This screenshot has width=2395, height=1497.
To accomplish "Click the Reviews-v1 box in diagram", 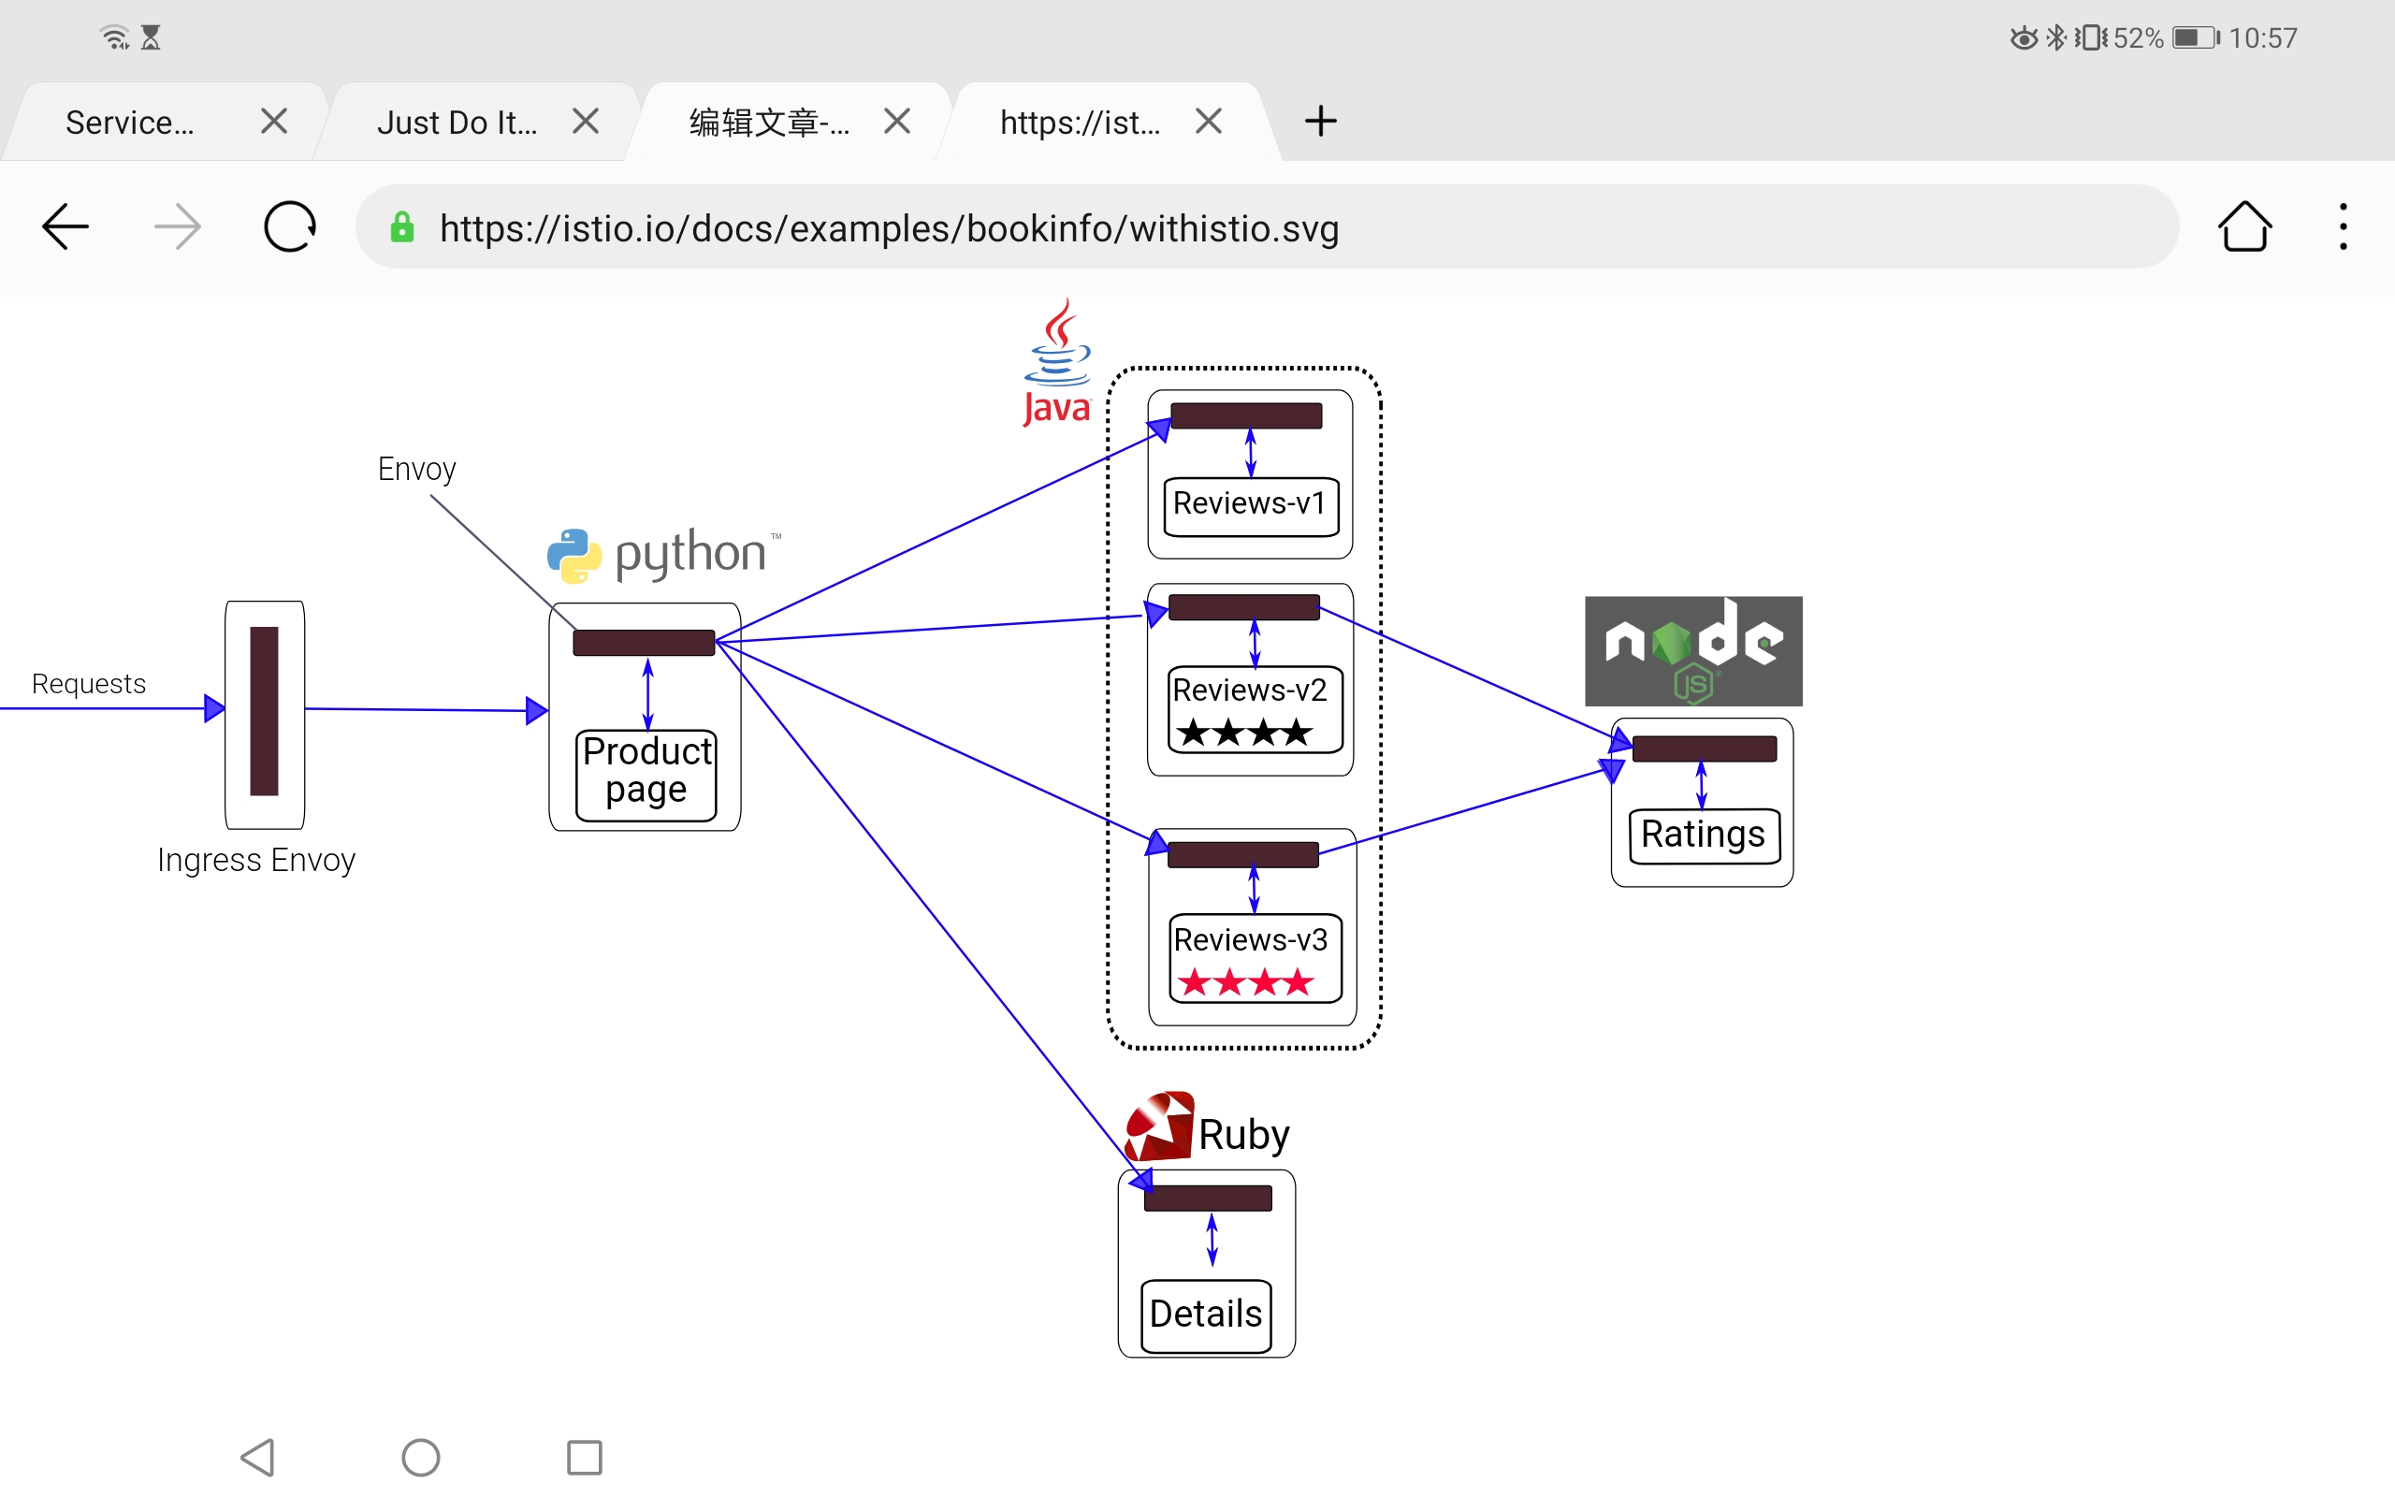I will [x=1250, y=505].
